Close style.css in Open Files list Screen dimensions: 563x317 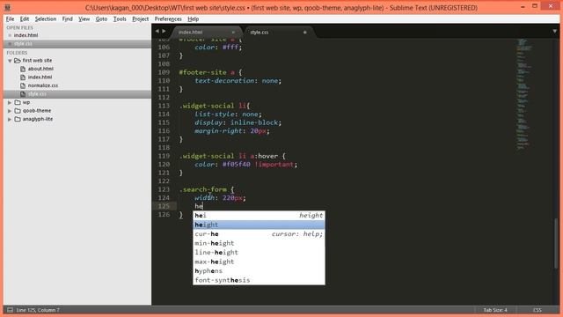pyautogui.click(x=10, y=43)
